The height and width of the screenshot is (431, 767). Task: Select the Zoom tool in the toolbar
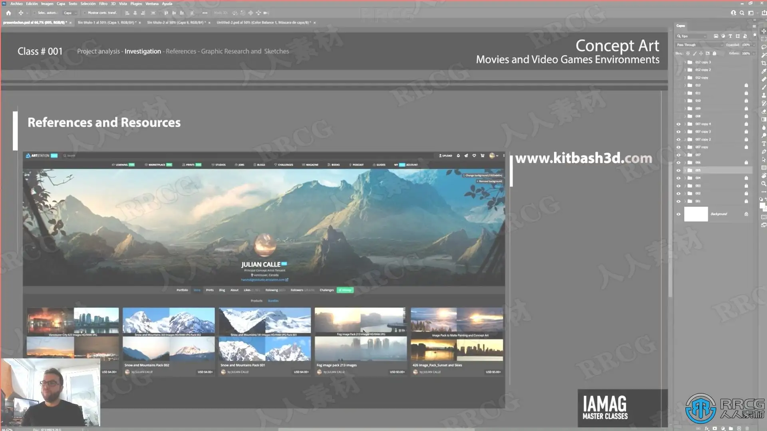pos(764,184)
